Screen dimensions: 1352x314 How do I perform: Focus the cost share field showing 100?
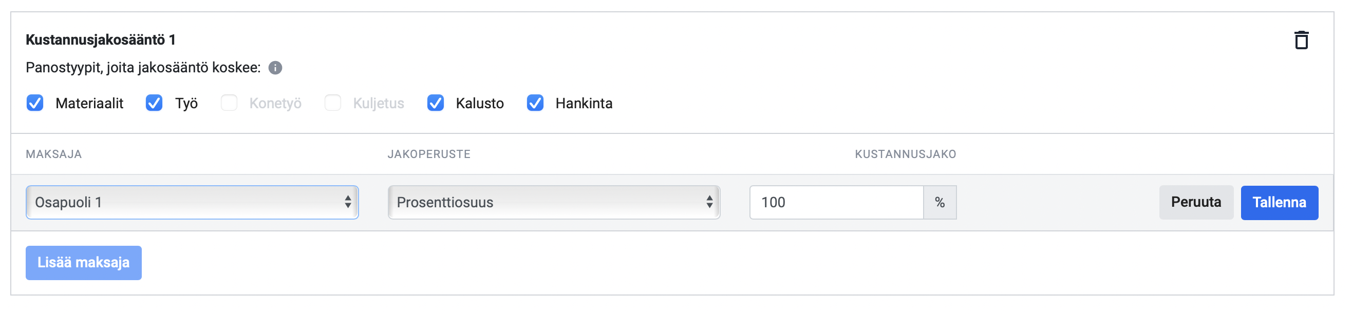coord(837,202)
